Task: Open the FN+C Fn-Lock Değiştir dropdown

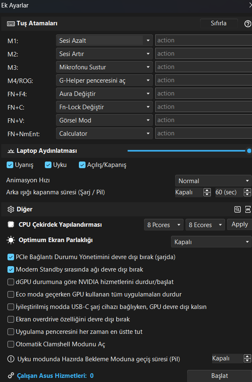Action: point(104,107)
